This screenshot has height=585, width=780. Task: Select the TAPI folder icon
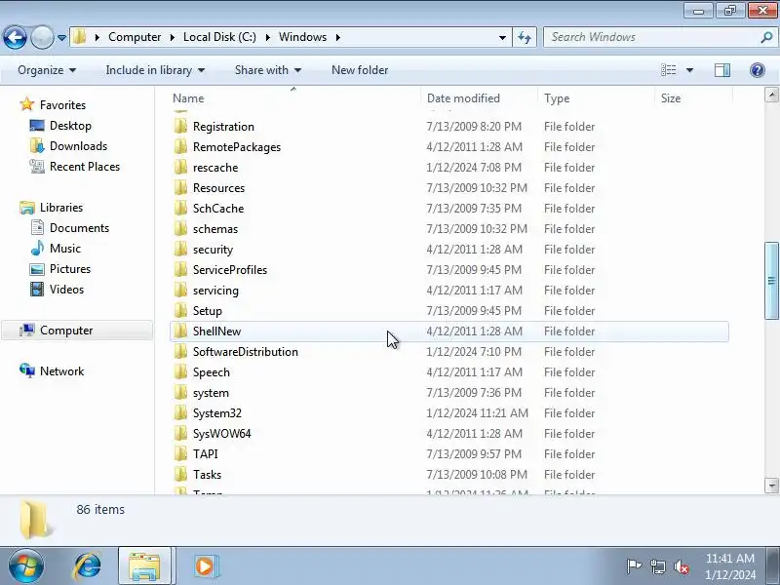click(x=181, y=453)
